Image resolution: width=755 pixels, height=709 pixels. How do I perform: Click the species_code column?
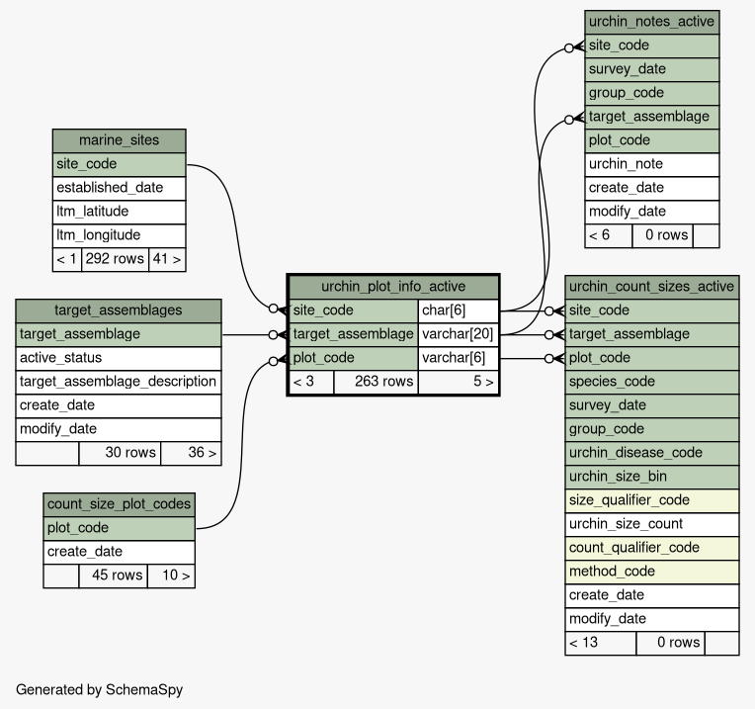click(x=652, y=382)
